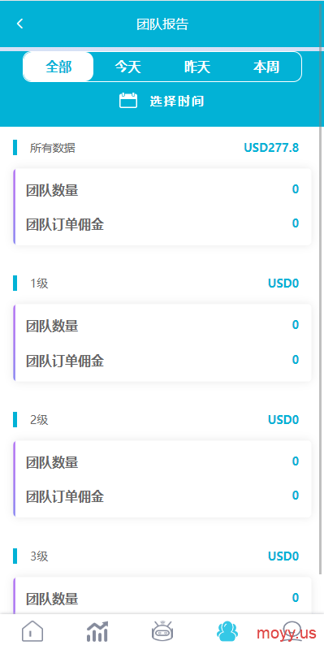Switch to the 今天 tab
The width and height of the screenshot is (324, 645).
click(x=127, y=67)
